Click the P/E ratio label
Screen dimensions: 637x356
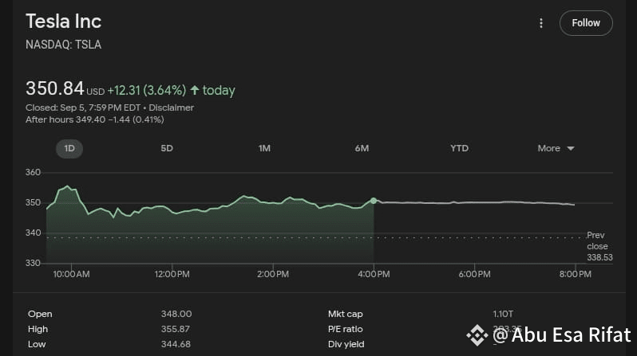coord(346,329)
